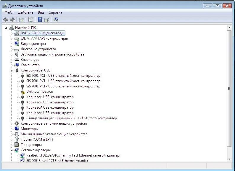
Task: Select the Unknown Device entry
Action: tap(39, 92)
